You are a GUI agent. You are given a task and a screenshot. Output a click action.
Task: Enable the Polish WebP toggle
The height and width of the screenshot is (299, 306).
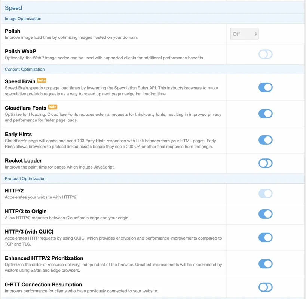(x=266, y=54)
